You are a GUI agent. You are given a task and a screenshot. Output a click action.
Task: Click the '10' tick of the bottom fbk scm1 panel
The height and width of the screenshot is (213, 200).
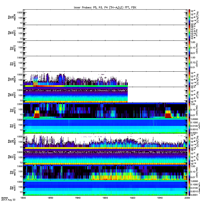pyautogui.click(x=21, y=192)
